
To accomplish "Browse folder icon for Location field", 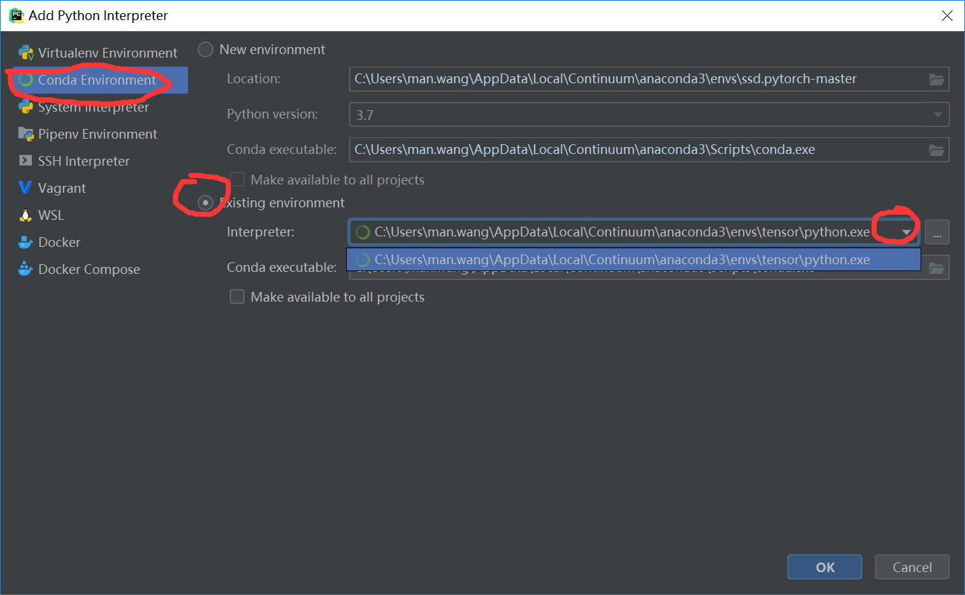I will pyautogui.click(x=937, y=79).
